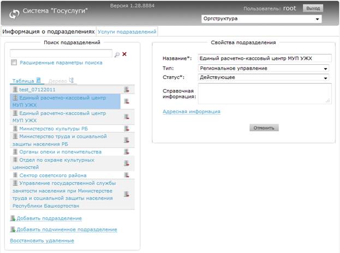Select Органы опеки и попечительства entry

61,152
